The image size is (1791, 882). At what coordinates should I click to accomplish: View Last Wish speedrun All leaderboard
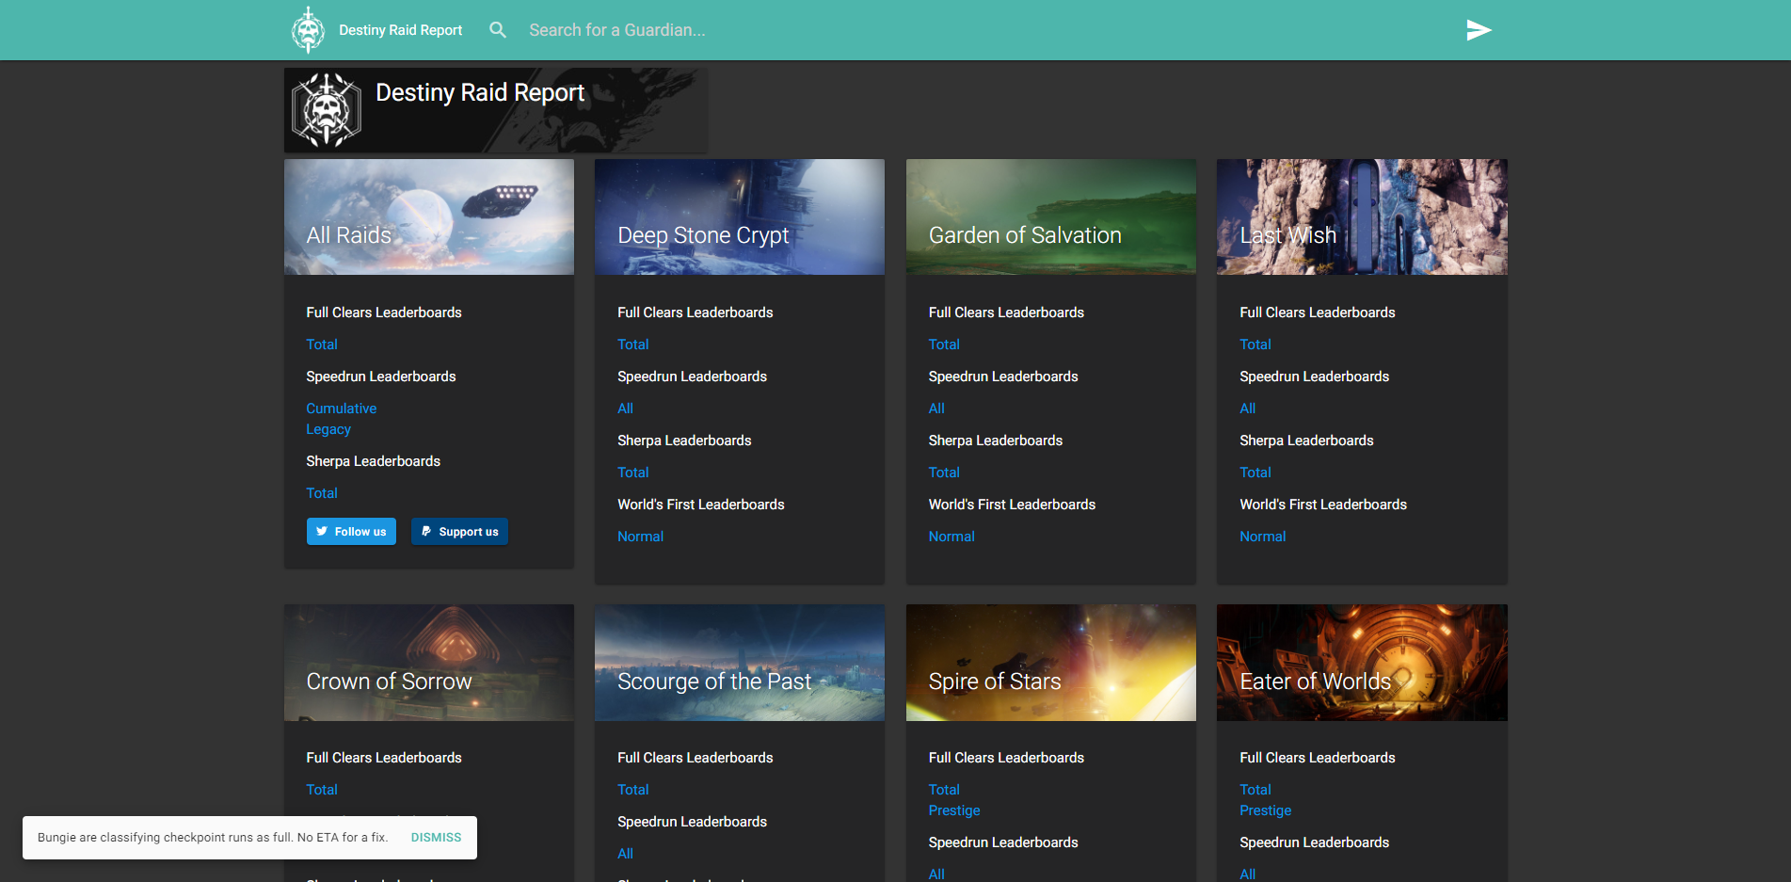click(x=1248, y=409)
